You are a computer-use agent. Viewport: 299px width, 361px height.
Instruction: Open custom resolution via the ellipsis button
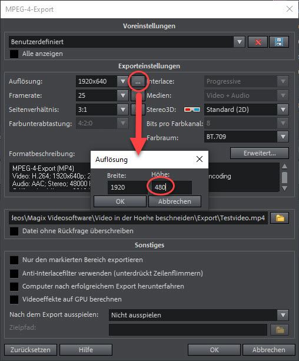click(x=138, y=81)
